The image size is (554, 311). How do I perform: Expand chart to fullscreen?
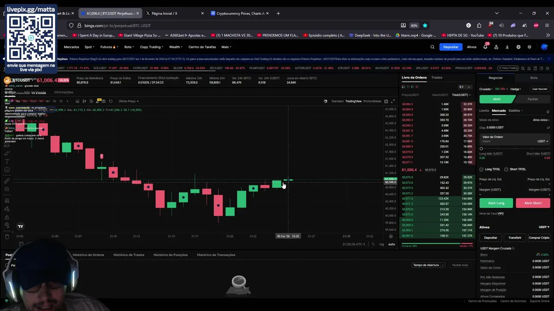point(393,101)
